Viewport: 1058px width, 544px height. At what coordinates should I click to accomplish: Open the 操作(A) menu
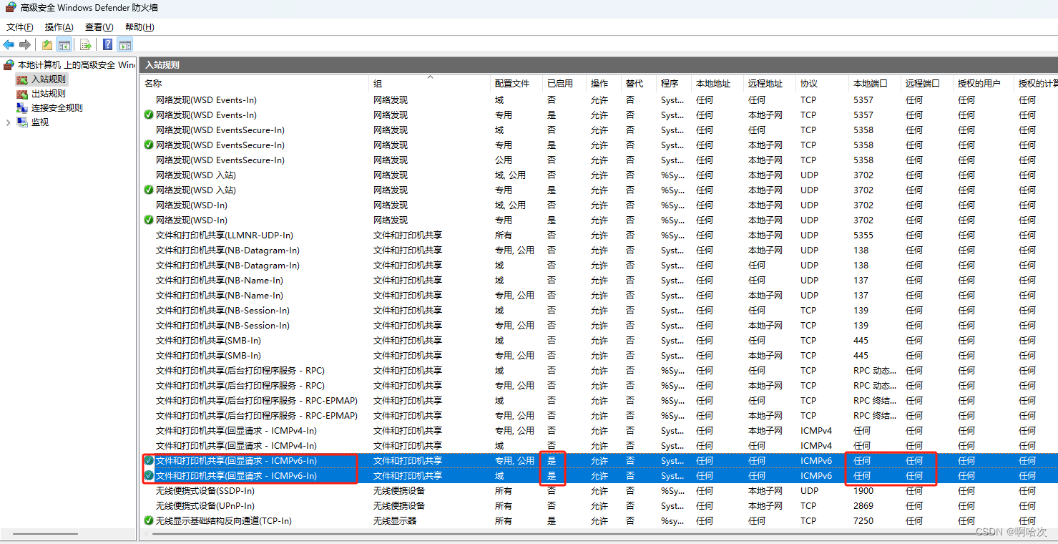coord(59,27)
